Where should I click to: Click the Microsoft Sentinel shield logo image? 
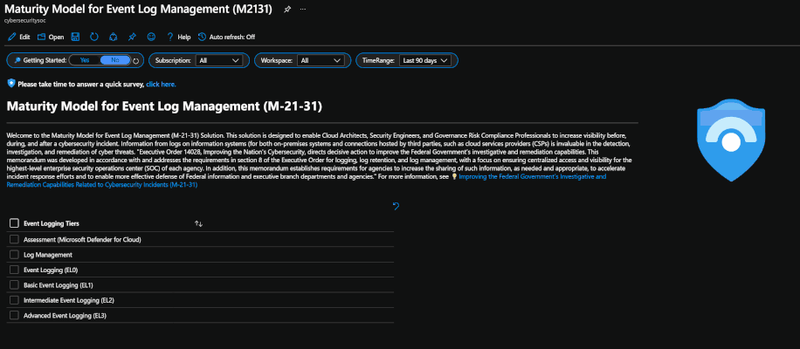731,140
